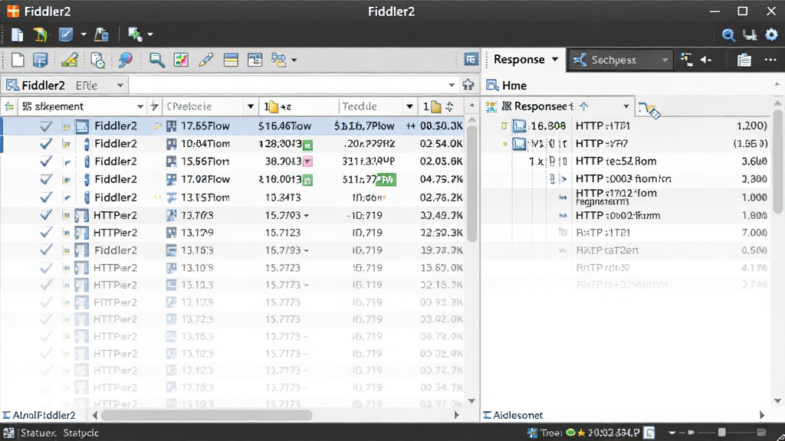The height and width of the screenshot is (441, 785).
Task: Click the document icon in the bottom status bar
Action: (649, 433)
